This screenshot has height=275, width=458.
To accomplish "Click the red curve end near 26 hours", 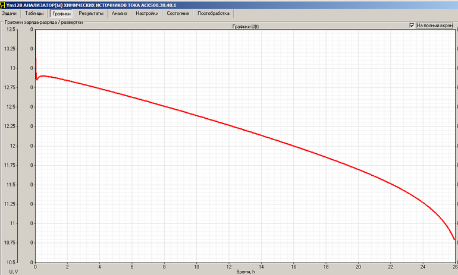I will pyautogui.click(x=454, y=239).
